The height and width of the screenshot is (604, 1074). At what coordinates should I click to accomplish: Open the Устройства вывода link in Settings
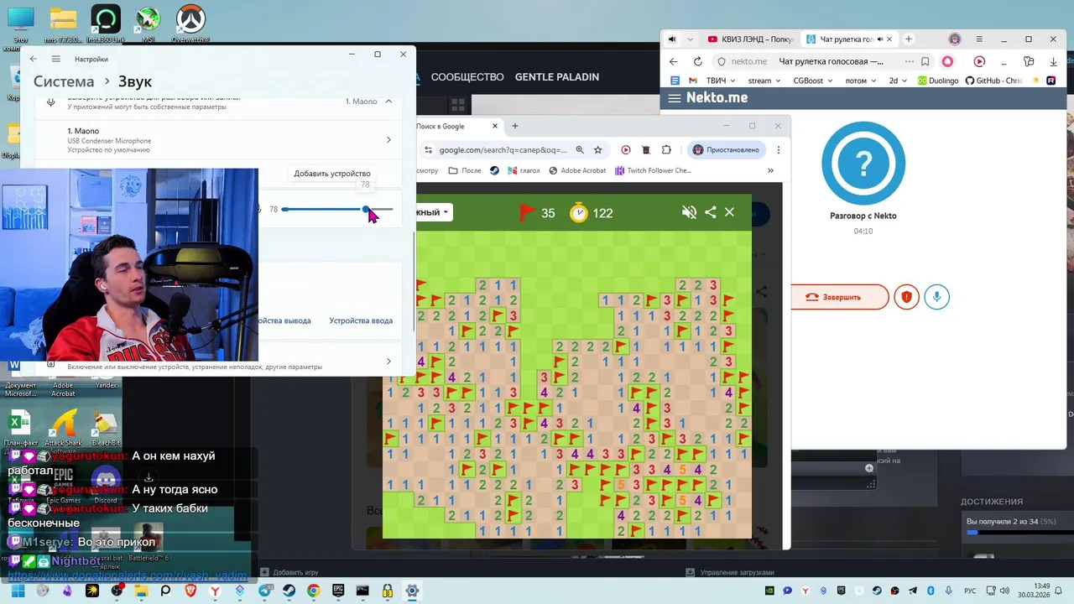click(x=284, y=320)
